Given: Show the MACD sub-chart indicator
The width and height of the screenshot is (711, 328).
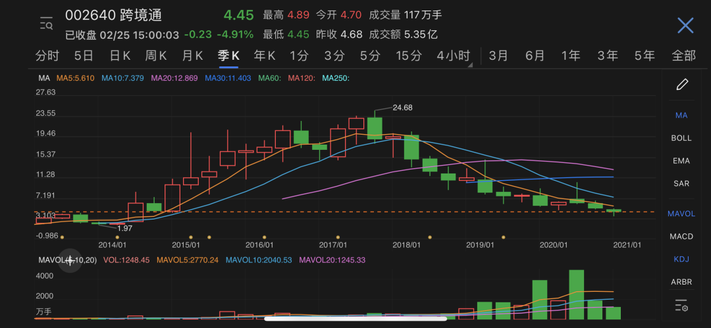Looking at the screenshot, I should (x=681, y=236).
